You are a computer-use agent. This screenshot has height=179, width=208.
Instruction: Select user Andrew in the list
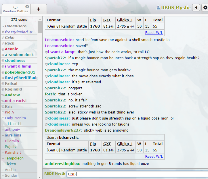[19, 95]
